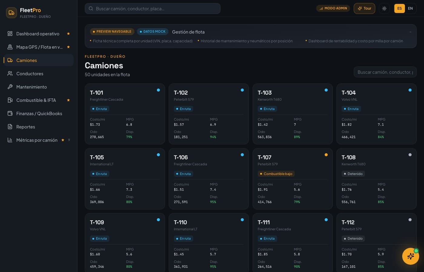Click the Mantenimiento wrench icon

pyautogui.click(x=10, y=87)
